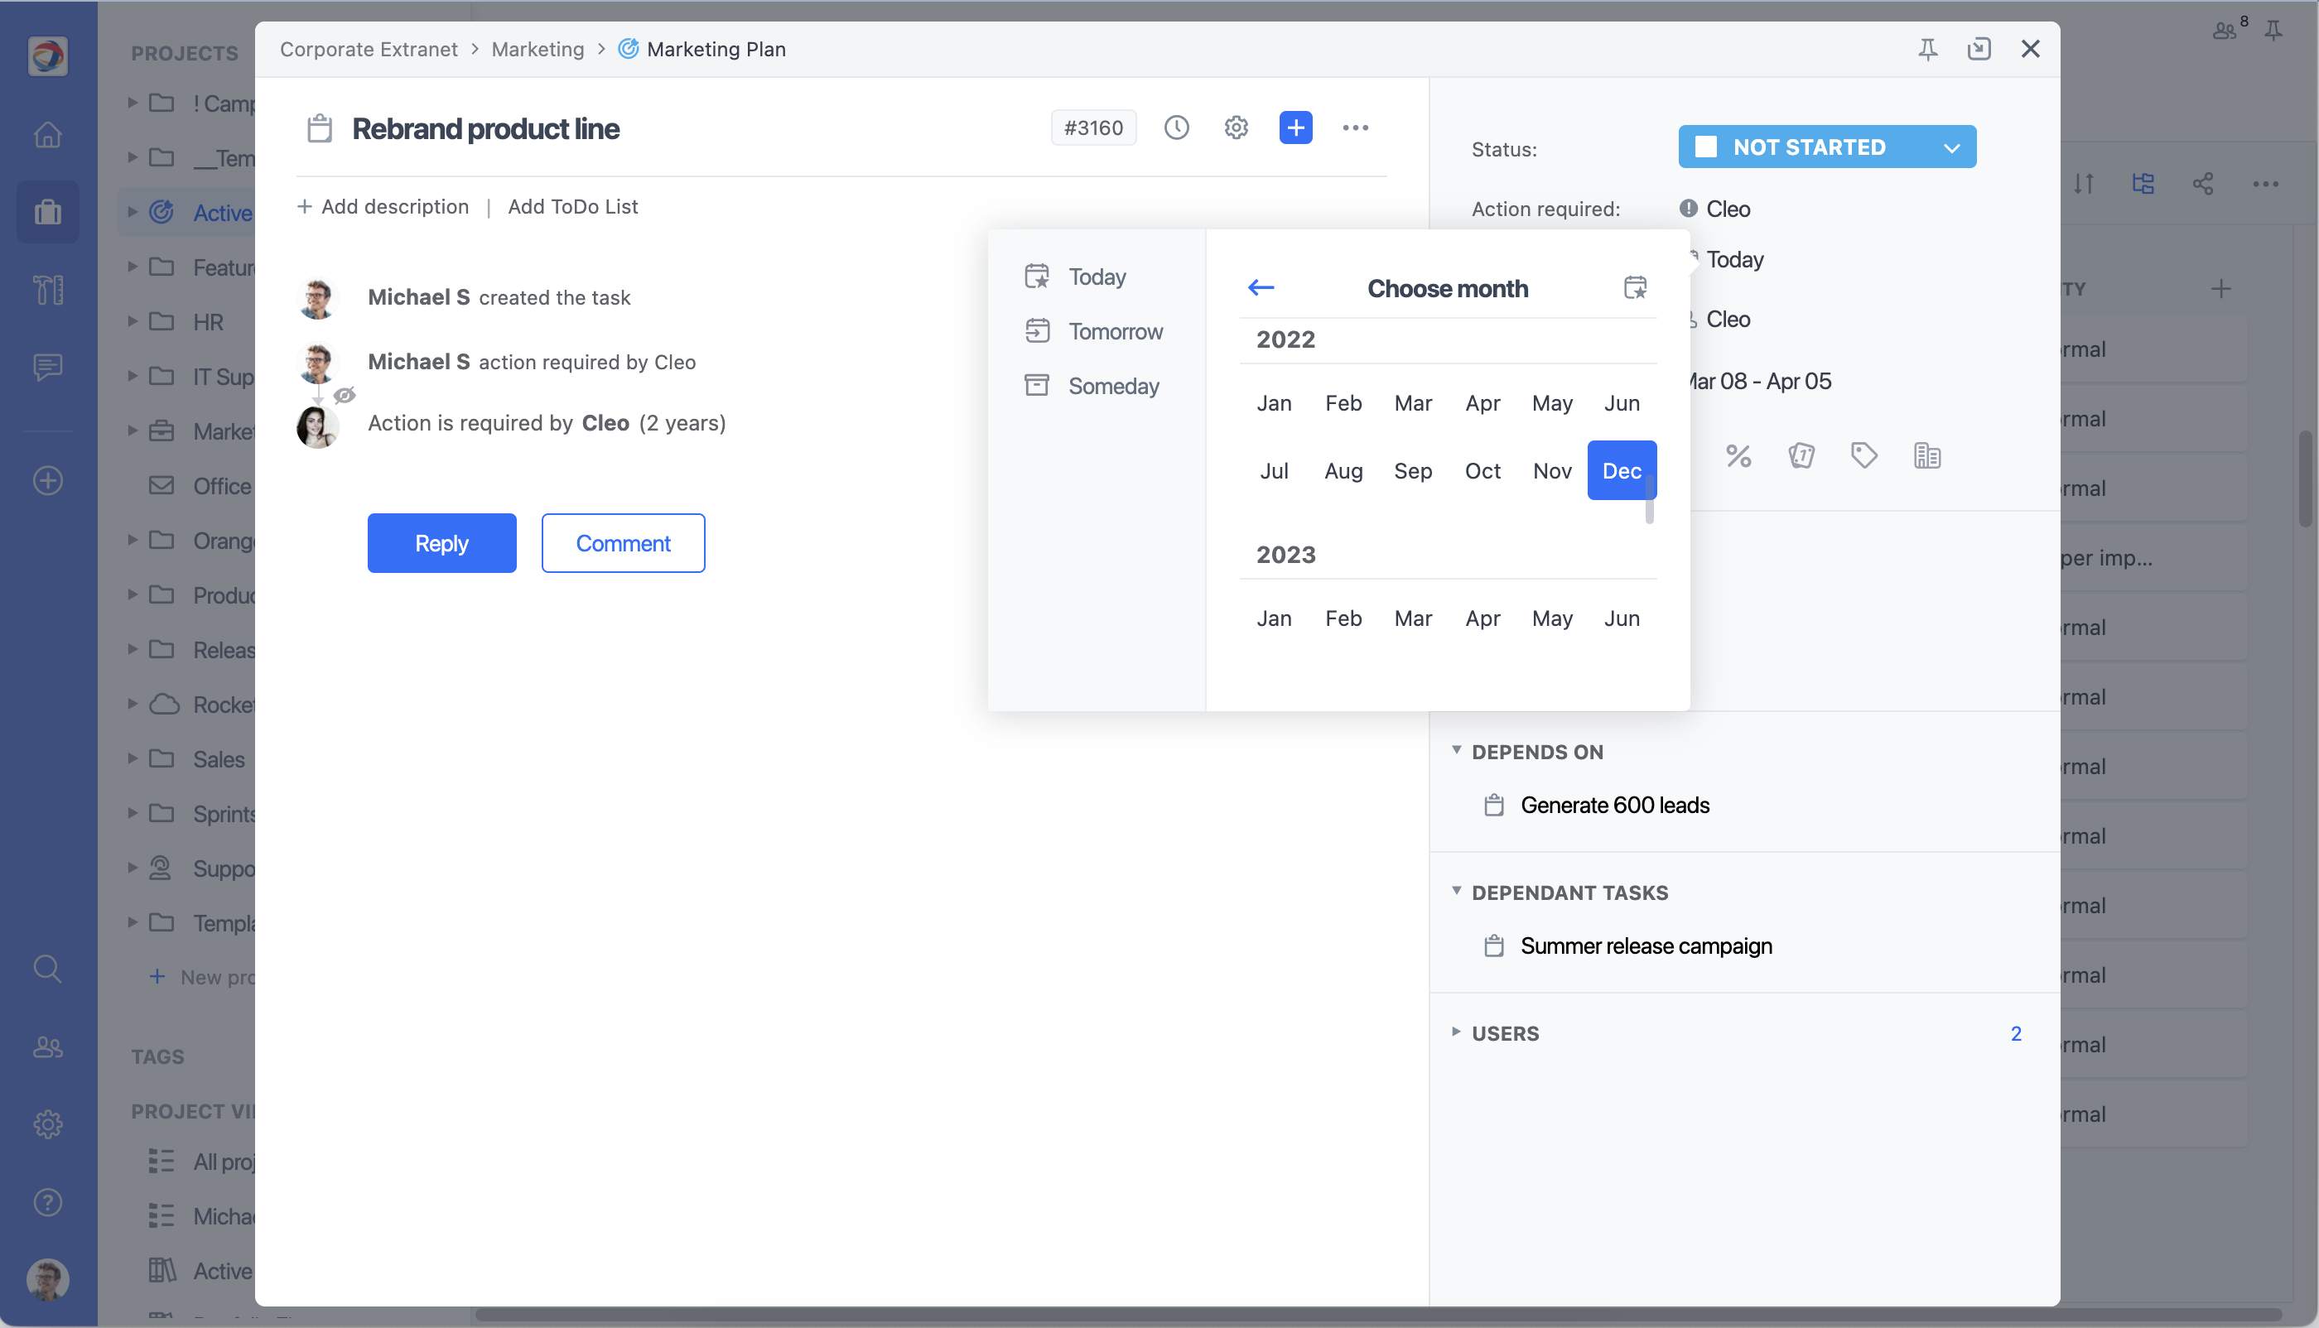
Task: Open Help question mark in sidebar
Action: 47,1202
